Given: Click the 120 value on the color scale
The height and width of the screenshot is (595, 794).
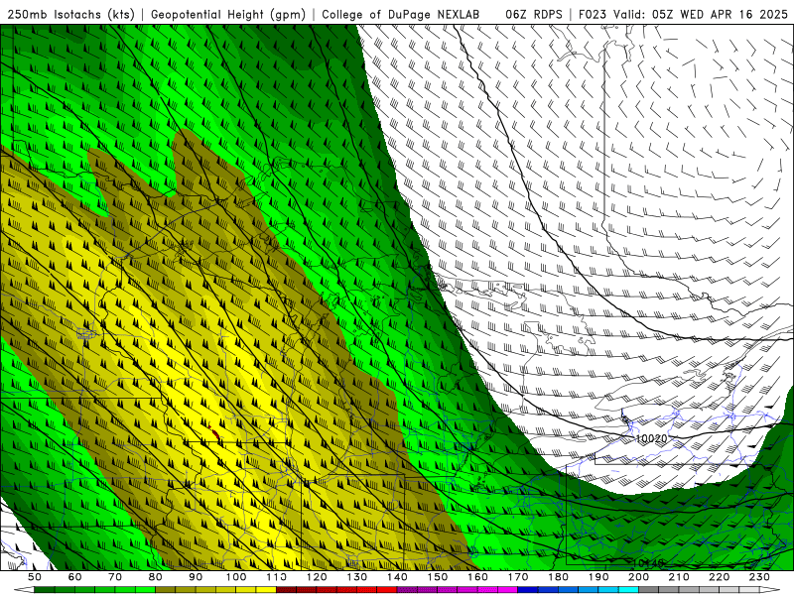Looking at the screenshot, I should tap(317, 577).
